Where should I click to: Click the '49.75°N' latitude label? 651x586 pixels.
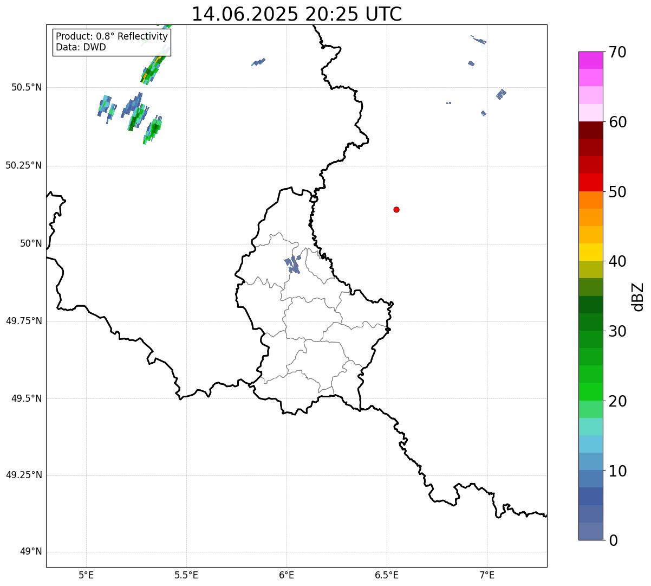pos(24,321)
